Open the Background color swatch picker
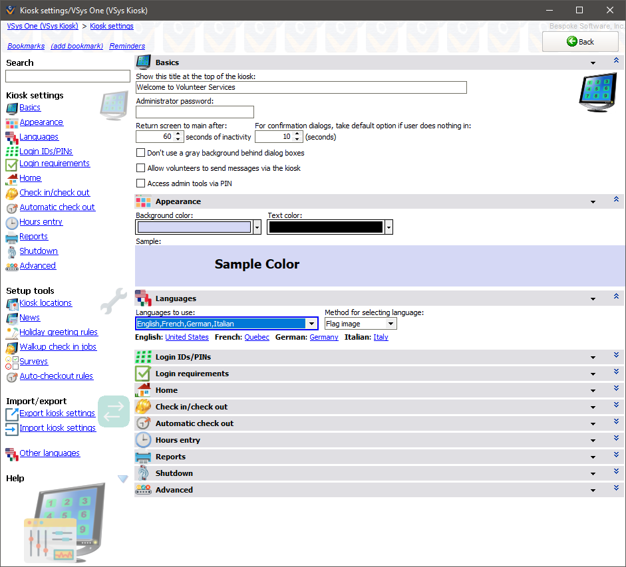 [257, 227]
